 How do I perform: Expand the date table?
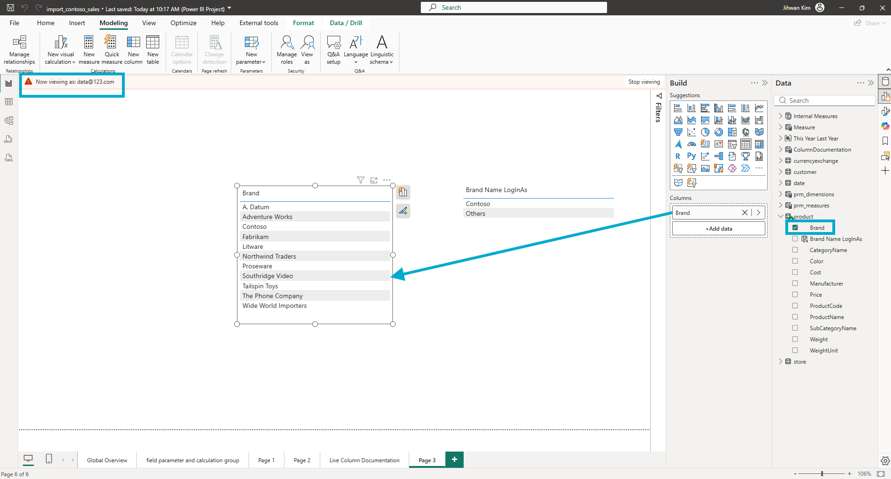point(781,183)
